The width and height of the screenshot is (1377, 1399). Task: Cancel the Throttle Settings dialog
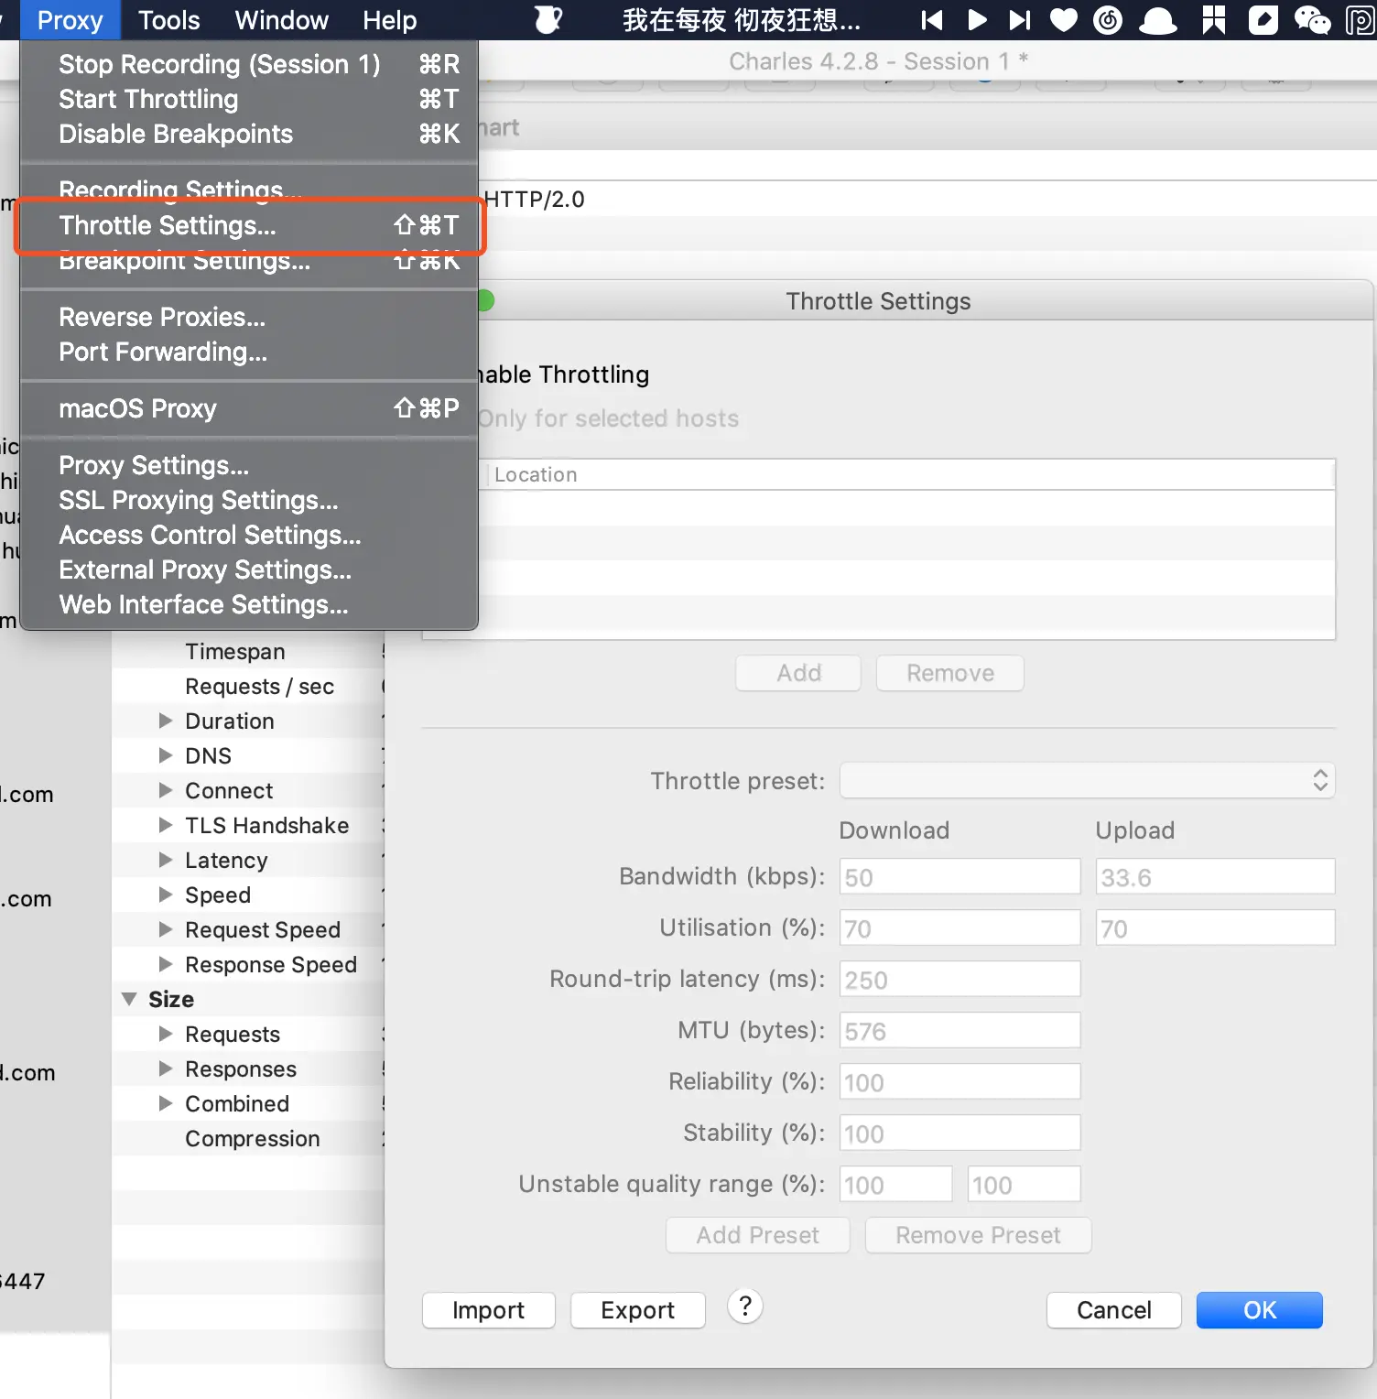[1114, 1310]
